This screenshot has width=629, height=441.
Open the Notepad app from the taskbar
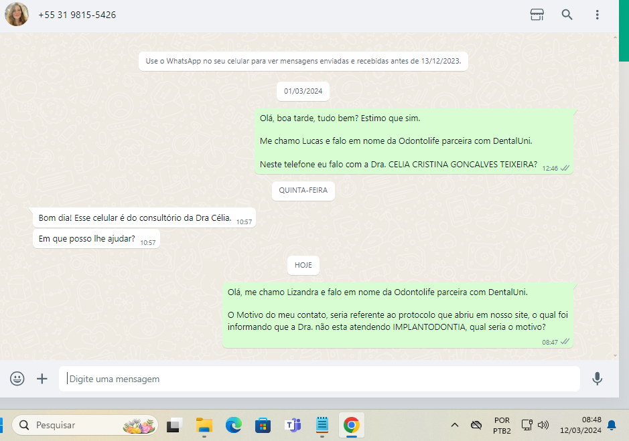tap(322, 425)
